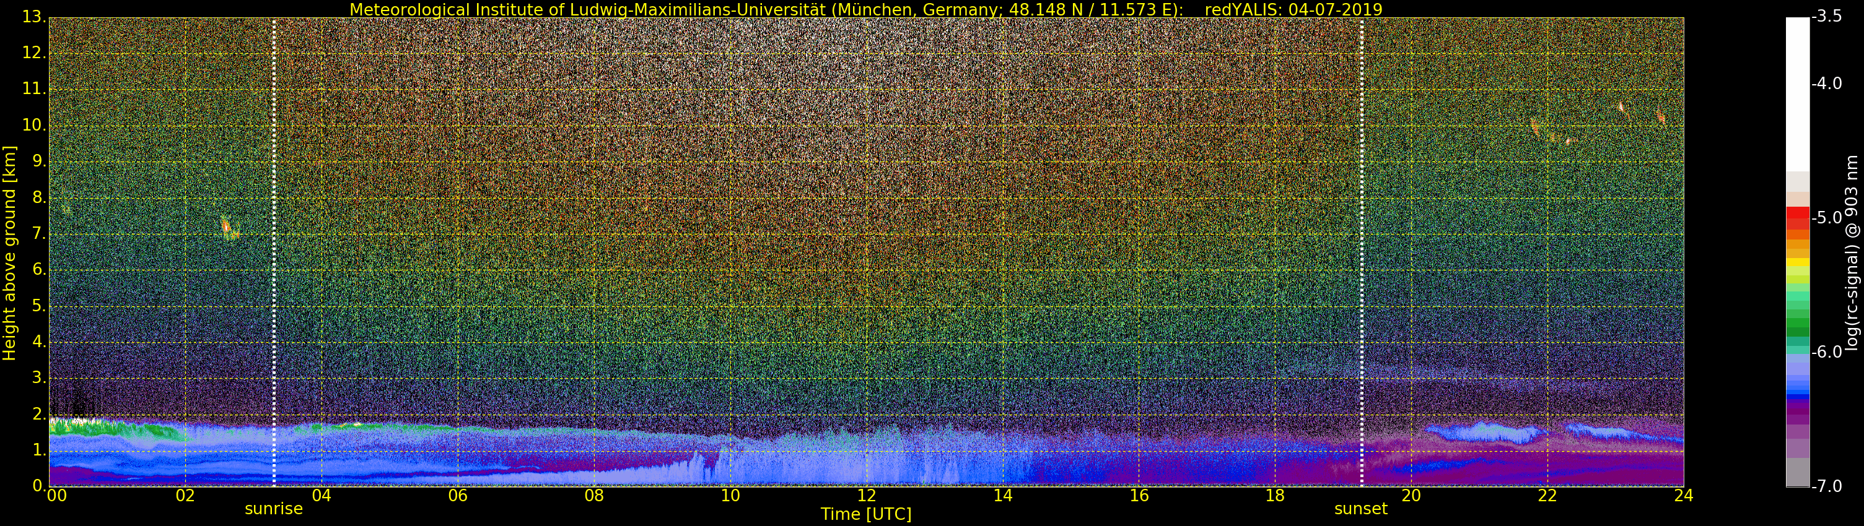Select the '18' time axis tick label
This screenshot has height=526, width=1864.
[1275, 495]
